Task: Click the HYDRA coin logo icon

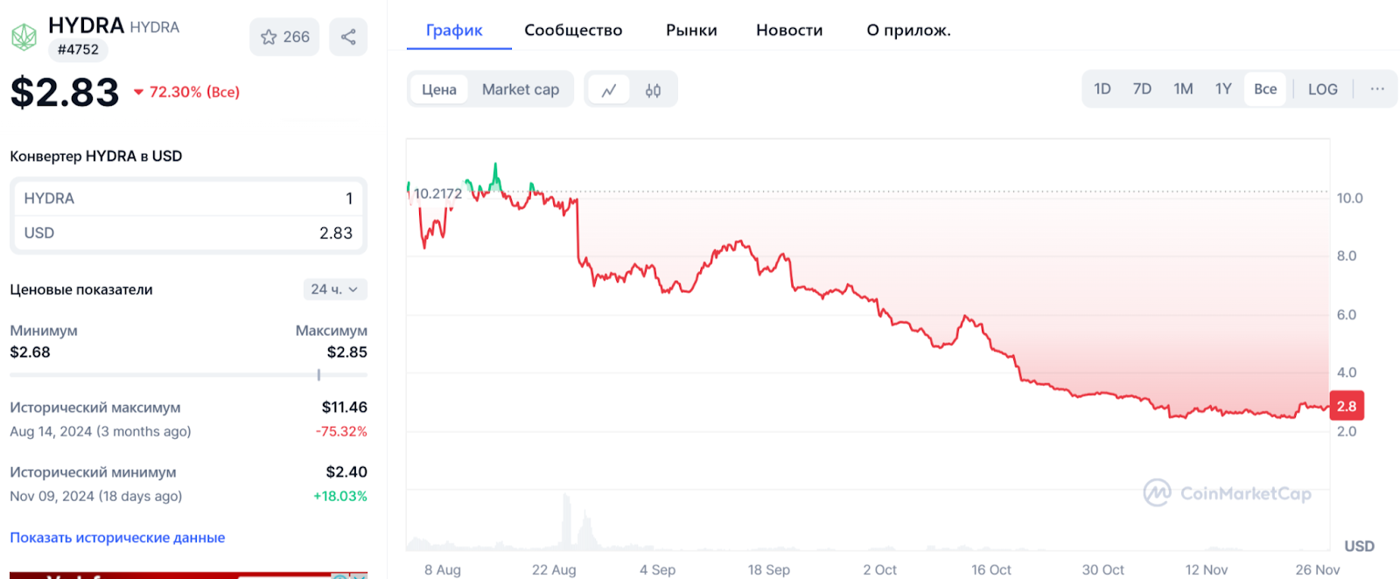Action: coord(24,37)
